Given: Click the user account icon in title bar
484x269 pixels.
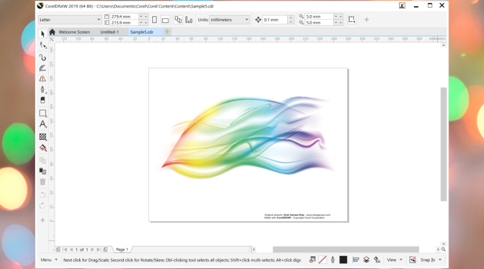Looking at the screenshot, I should (402, 5).
